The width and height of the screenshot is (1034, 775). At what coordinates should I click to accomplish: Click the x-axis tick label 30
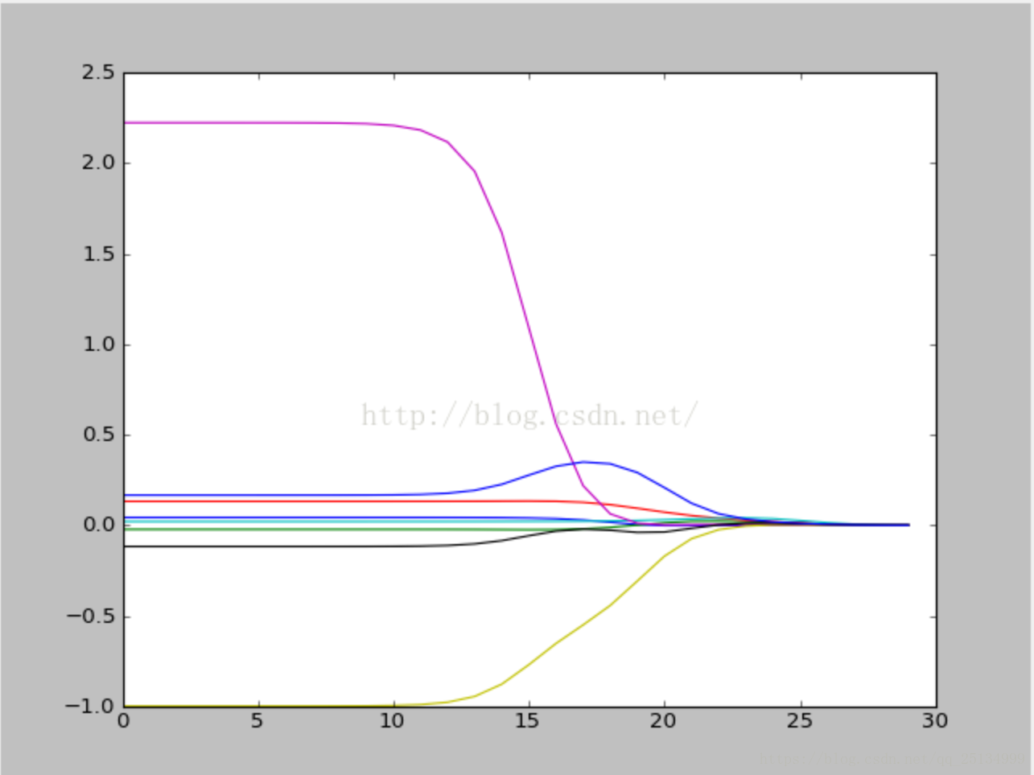point(935,721)
